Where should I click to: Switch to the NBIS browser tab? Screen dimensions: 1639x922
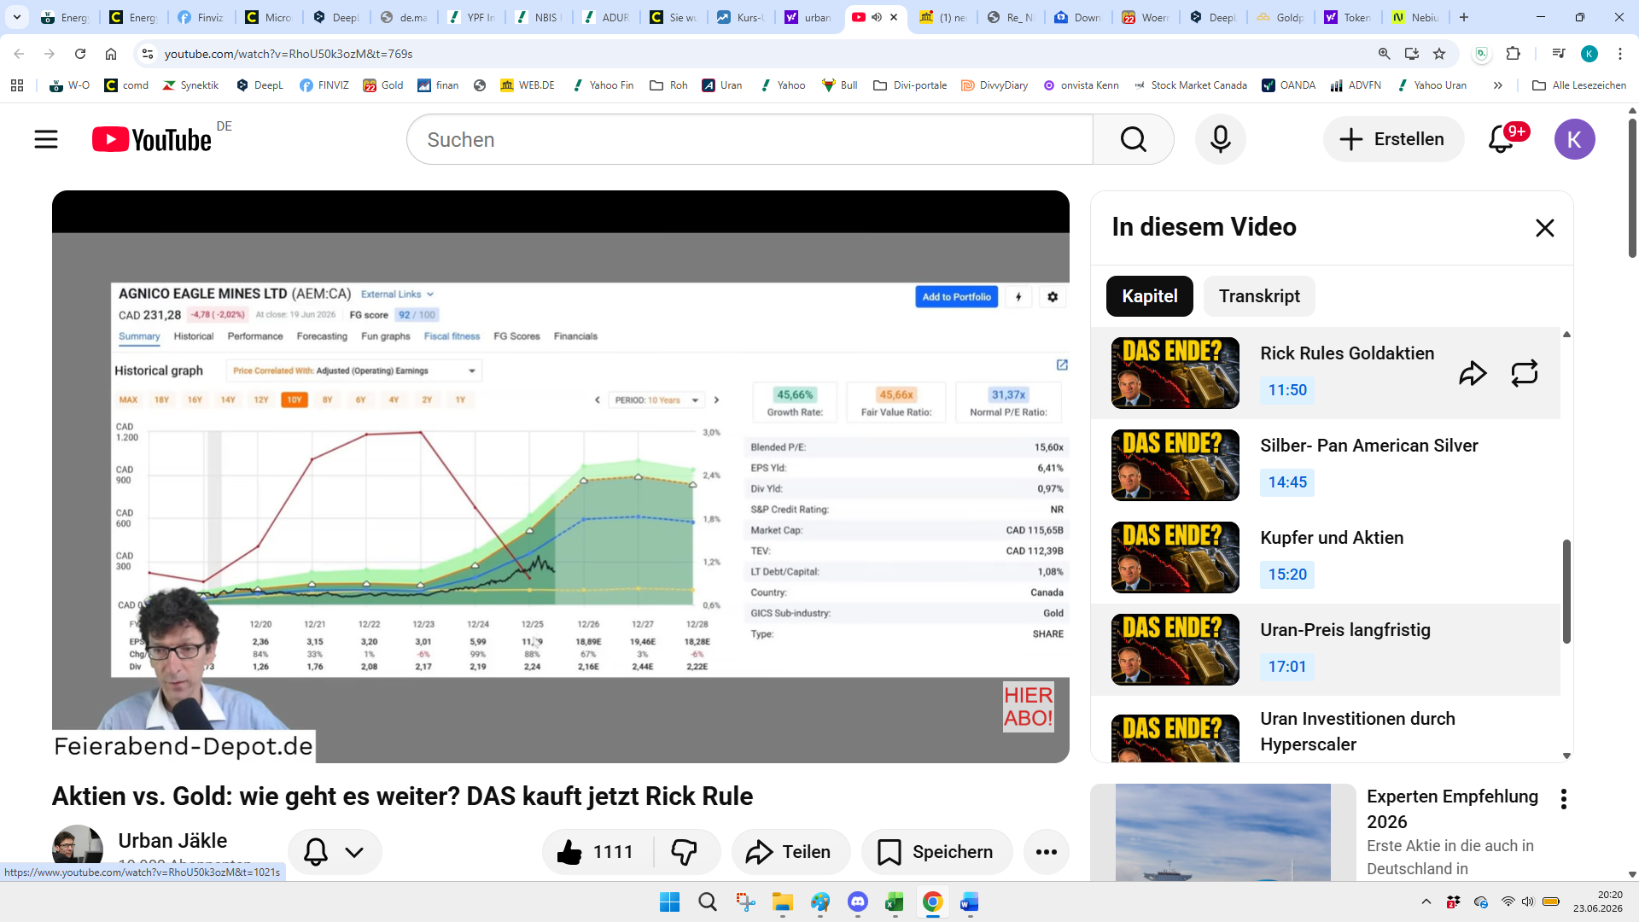(x=539, y=17)
